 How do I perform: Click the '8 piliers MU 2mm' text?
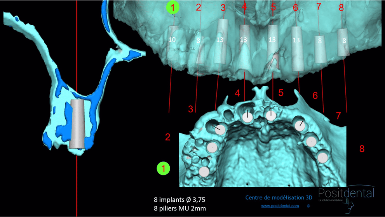tap(180, 209)
